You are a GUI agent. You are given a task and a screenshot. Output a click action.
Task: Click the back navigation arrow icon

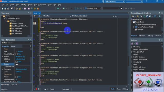pos(126,8)
